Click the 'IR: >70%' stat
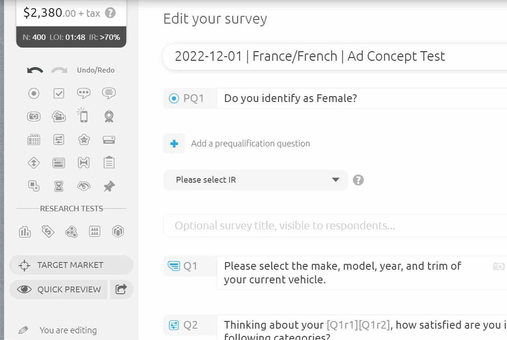Image resolution: width=507 pixels, height=340 pixels. [x=105, y=37]
